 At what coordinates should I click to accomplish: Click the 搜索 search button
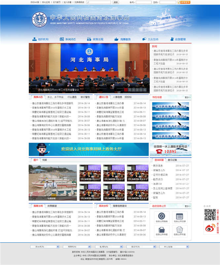point(116,2)
